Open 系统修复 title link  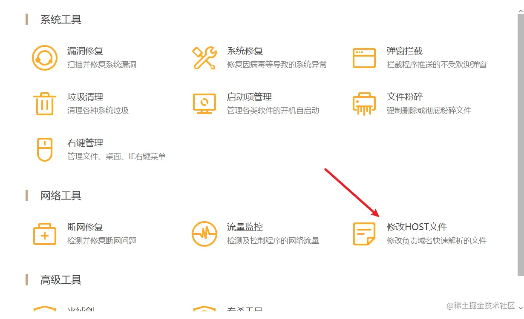click(x=245, y=51)
